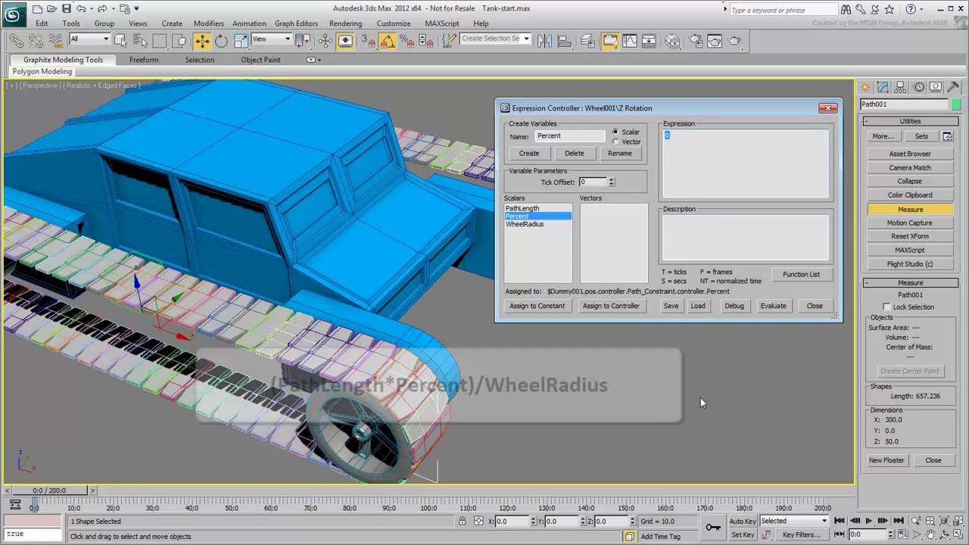Switch to the Display panel icon
969x545 pixels.
point(936,87)
